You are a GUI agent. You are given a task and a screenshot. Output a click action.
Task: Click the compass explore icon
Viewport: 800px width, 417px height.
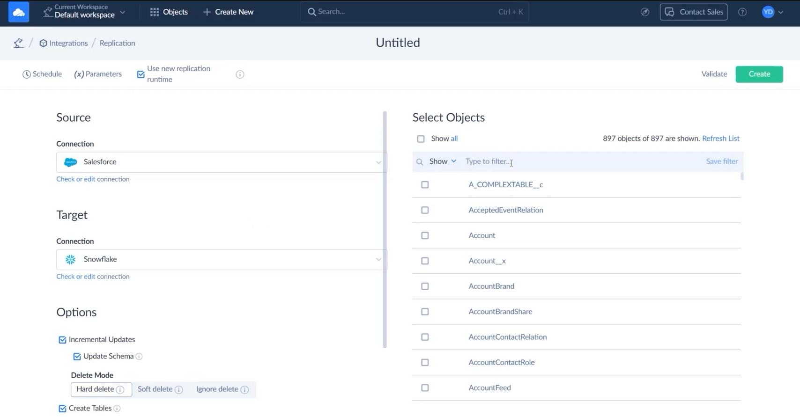645,12
